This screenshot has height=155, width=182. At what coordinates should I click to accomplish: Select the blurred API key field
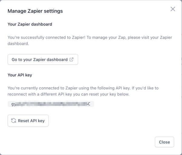[51, 104]
